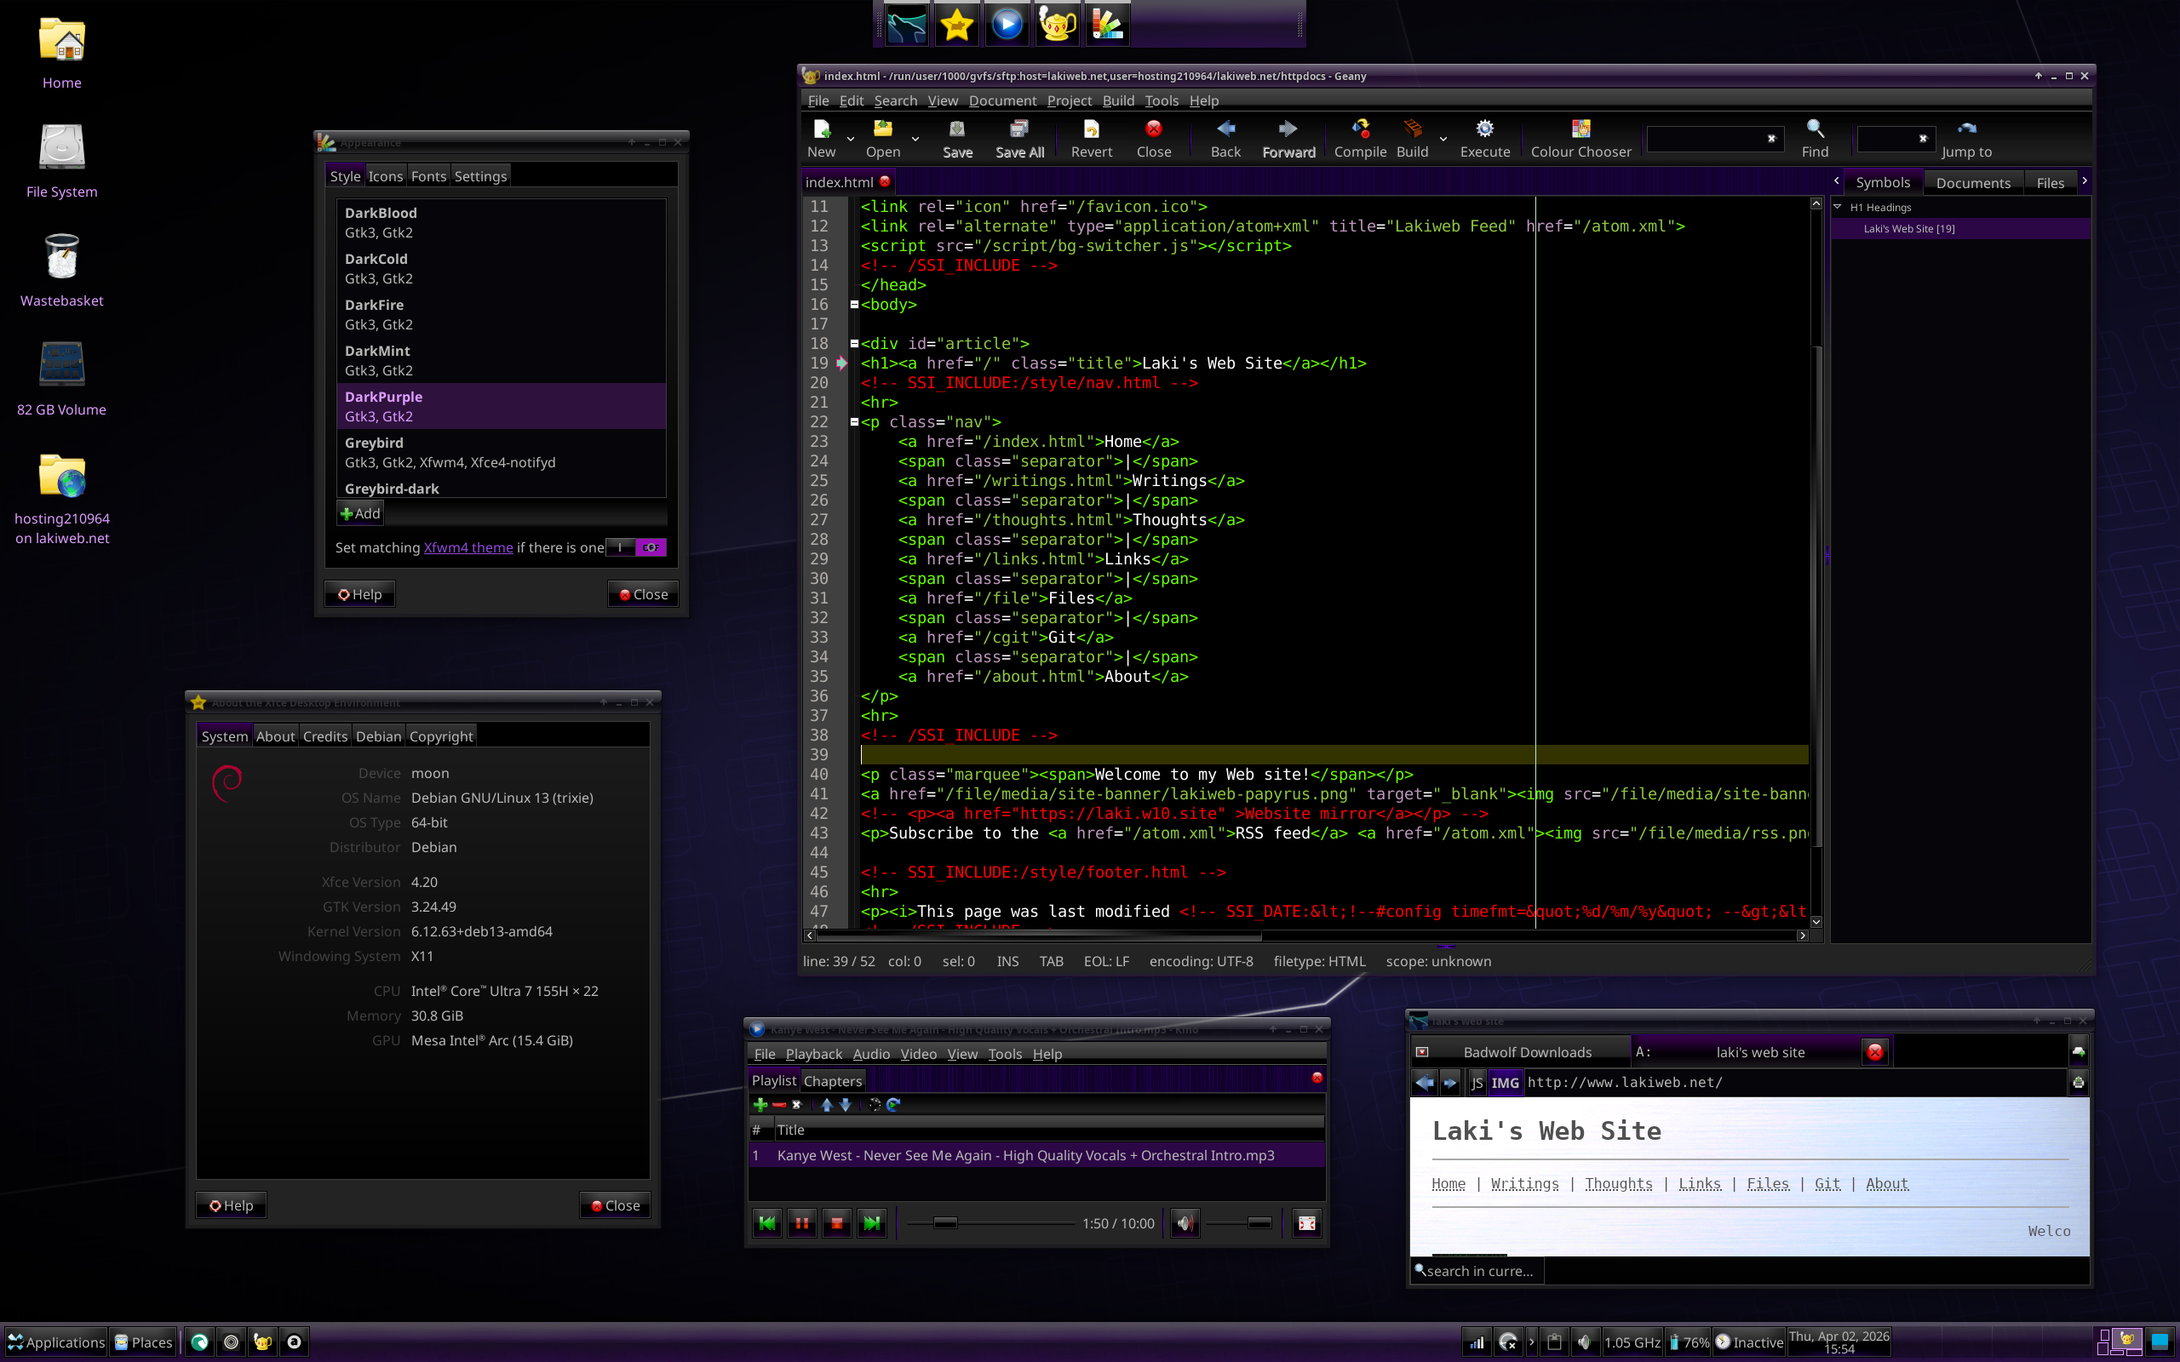Mute audio with the speaker button

1184,1223
